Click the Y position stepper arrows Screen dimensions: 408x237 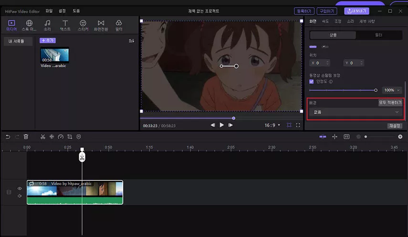point(361,62)
